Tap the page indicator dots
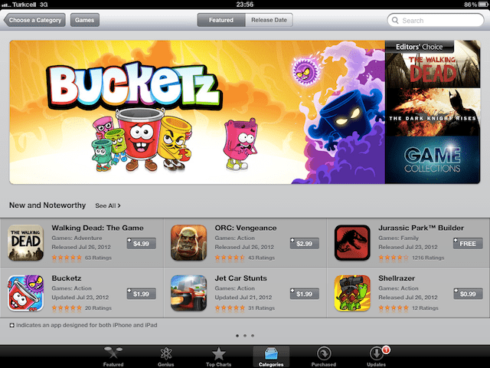The width and height of the screenshot is (490, 368). coord(245,336)
